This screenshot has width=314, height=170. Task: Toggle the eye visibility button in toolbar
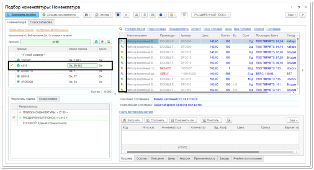tap(126, 15)
